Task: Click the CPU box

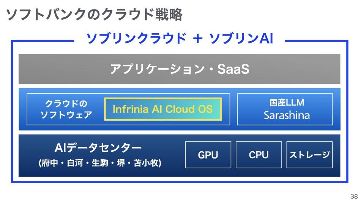Action: click(x=259, y=155)
